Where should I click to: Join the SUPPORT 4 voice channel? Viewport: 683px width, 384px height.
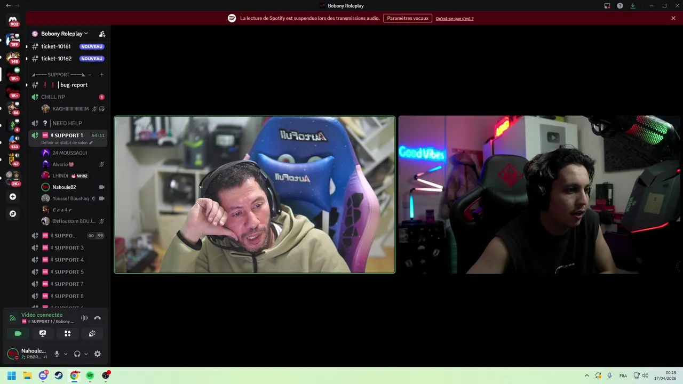click(x=68, y=260)
